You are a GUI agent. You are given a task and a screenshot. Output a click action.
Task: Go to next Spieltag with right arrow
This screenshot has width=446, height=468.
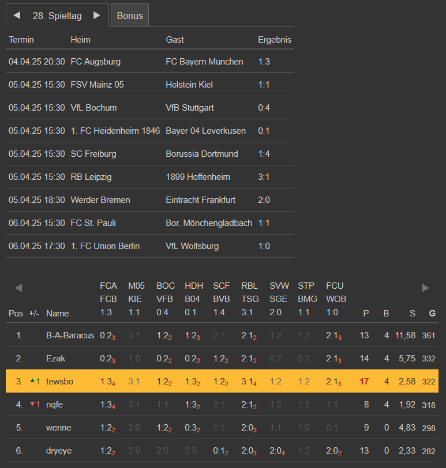pos(97,16)
